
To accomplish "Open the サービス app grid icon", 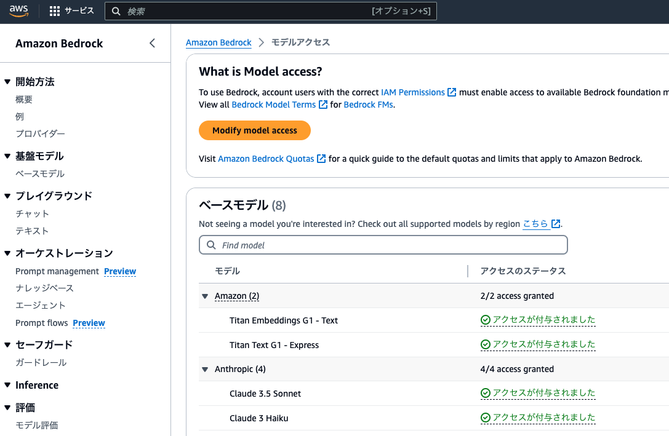I will 54,10.
